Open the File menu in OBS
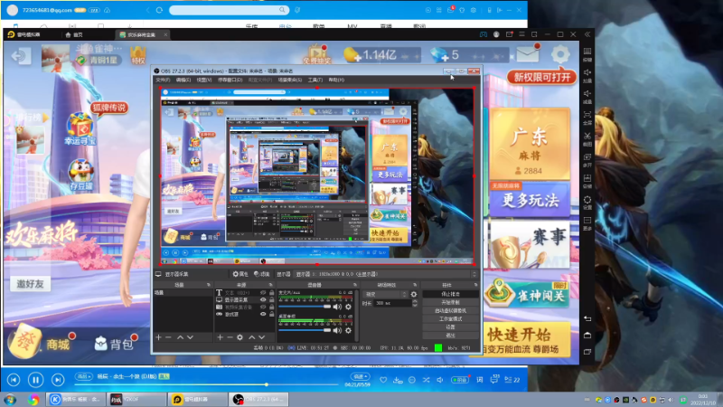The height and width of the screenshot is (407, 723). coord(163,80)
